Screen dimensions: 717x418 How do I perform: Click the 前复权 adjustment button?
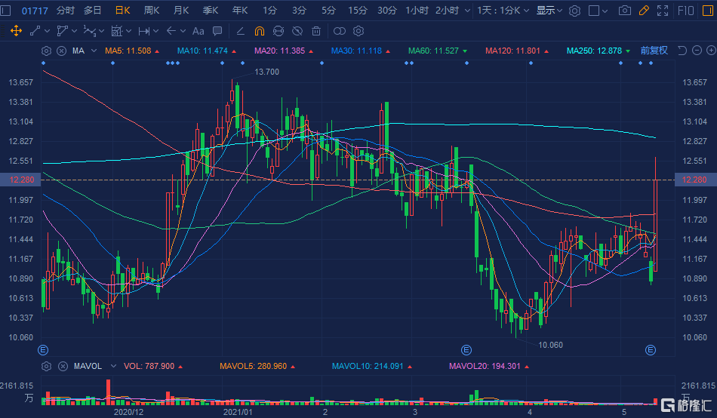tap(654, 51)
